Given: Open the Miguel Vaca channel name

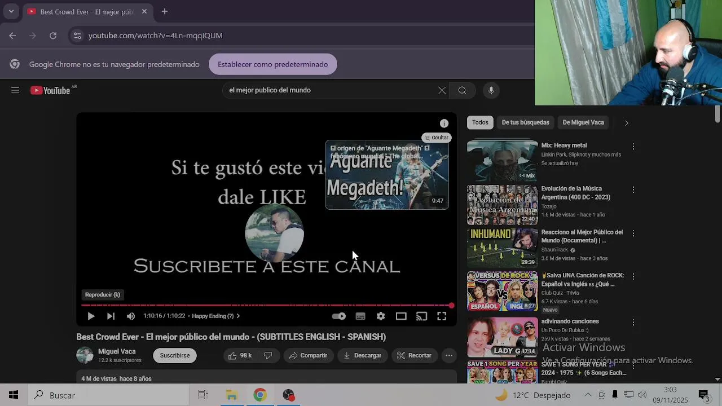Looking at the screenshot, I should pyautogui.click(x=117, y=351).
